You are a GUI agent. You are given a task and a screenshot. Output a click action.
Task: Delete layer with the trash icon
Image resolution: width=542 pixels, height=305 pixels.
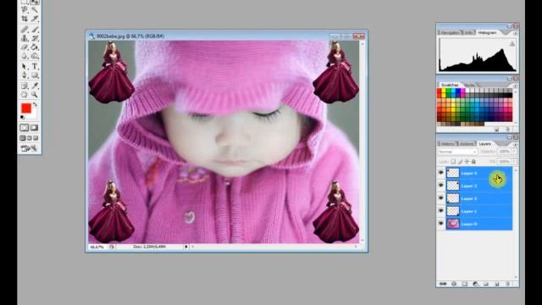pyautogui.click(x=508, y=284)
